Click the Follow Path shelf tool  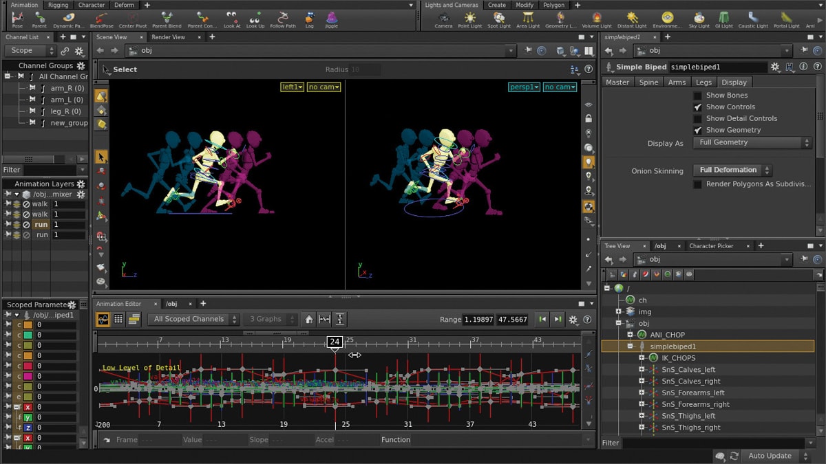click(282, 17)
